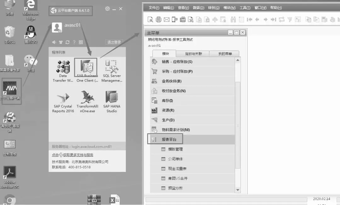Go to next record arrow icon
The width and height of the screenshot is (340, 205).
point(265,20)
